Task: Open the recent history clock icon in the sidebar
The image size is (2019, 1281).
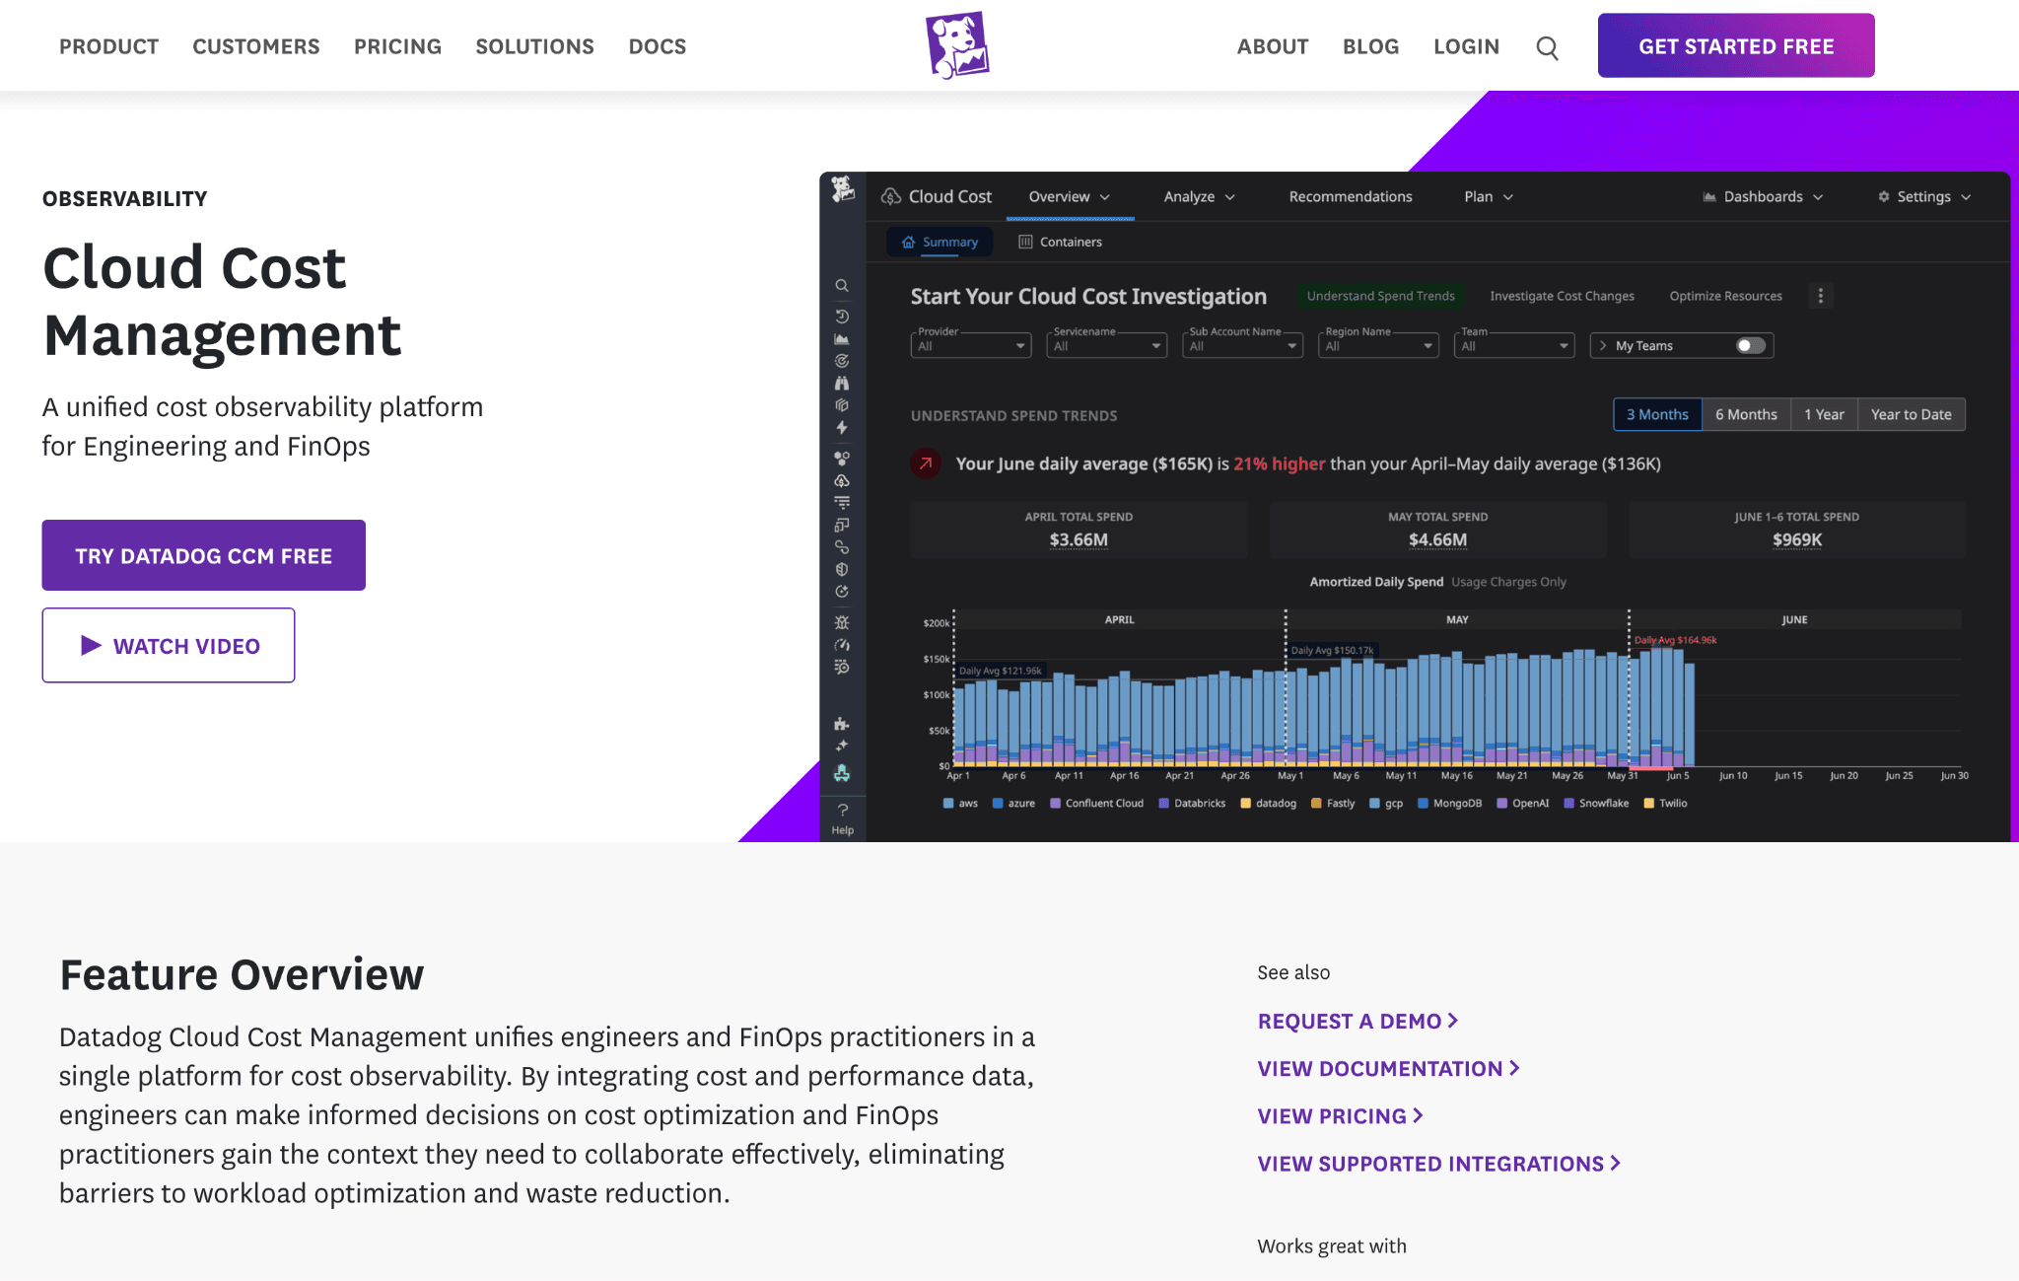Action: (842, 317)
